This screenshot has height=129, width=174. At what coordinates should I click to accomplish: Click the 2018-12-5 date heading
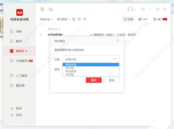coord(54,29)
